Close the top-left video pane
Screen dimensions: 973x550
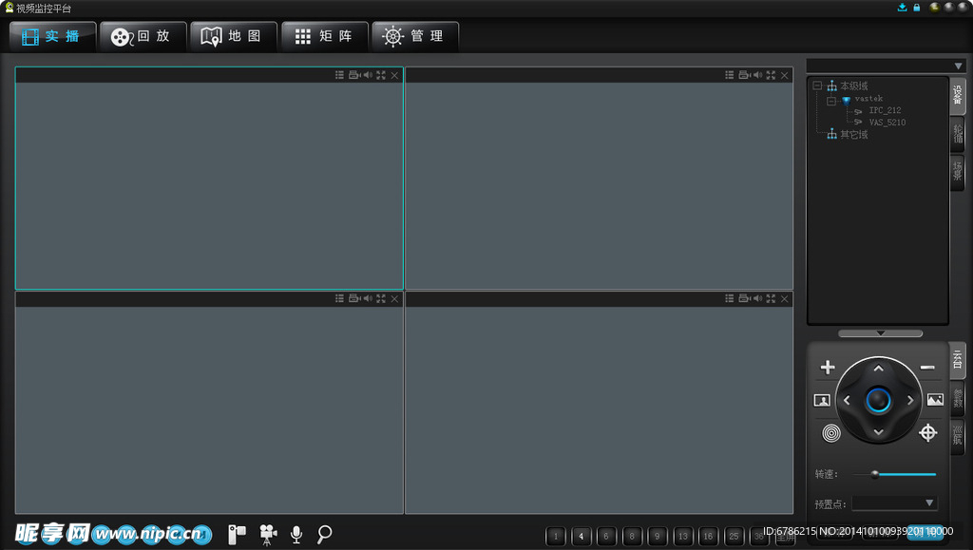tap(394, 76)
